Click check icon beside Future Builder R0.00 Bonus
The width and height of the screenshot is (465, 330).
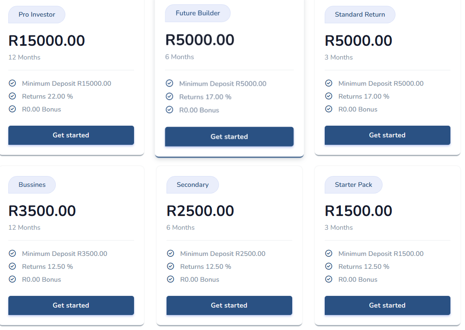point(169,110)
